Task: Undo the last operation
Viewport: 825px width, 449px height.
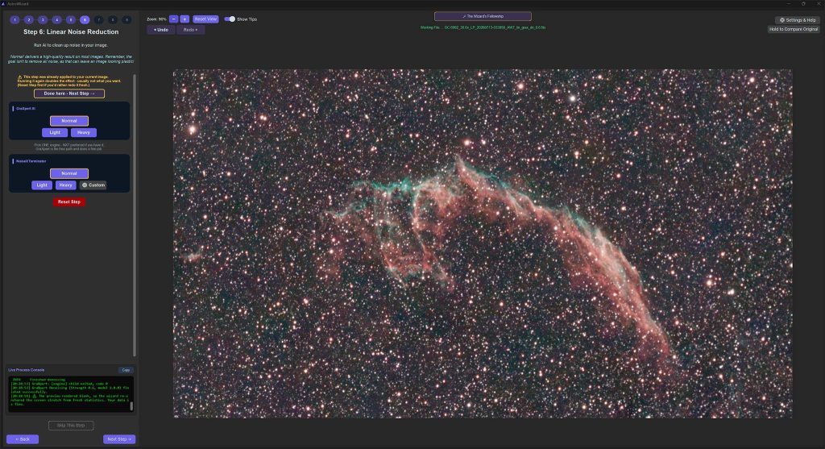Action: [161, 30]
